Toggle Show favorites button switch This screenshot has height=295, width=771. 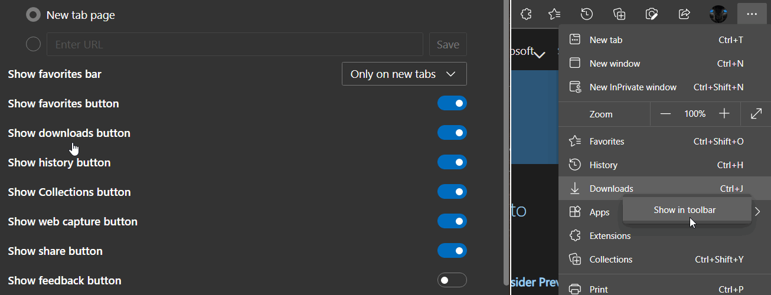[x=452, y=103]
